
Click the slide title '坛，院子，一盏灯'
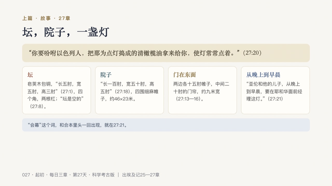(x=66, y=32)
